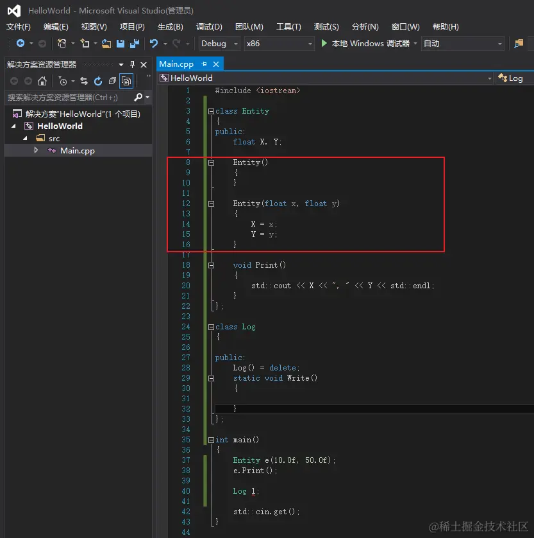534x538 pixels.
Task: Click the Collapse All icon in Solution Explorer
Action: click(112, 82)
